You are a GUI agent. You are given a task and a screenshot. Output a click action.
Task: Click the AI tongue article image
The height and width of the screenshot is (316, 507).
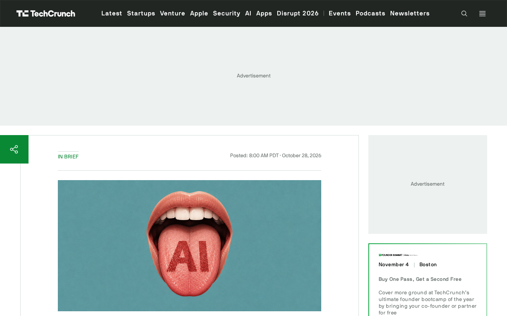[189, 246]
